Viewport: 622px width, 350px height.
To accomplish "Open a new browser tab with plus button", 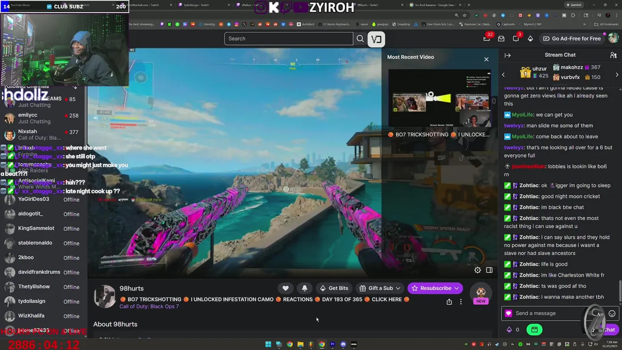I will 468,5.
